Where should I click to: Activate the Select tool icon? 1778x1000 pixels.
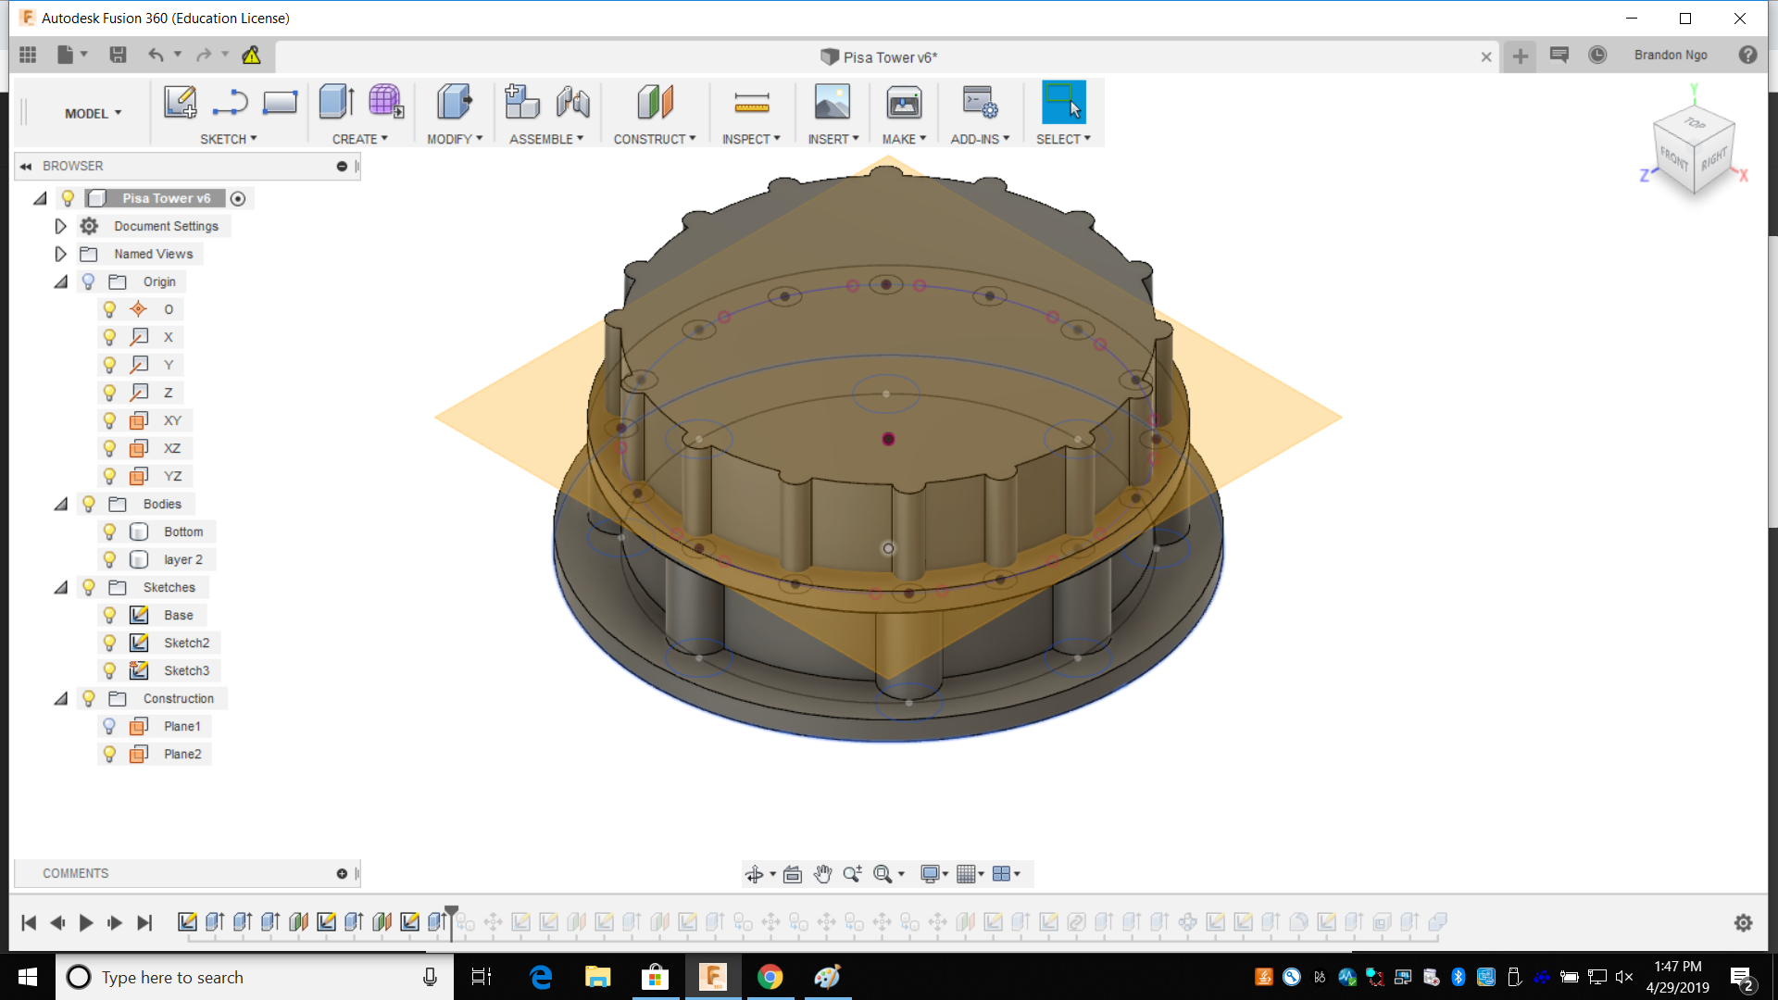pyautogui.click(x=1063, y=102)
